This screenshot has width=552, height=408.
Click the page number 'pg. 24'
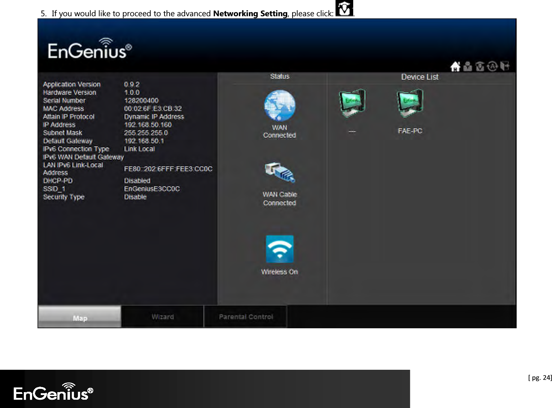540,378
